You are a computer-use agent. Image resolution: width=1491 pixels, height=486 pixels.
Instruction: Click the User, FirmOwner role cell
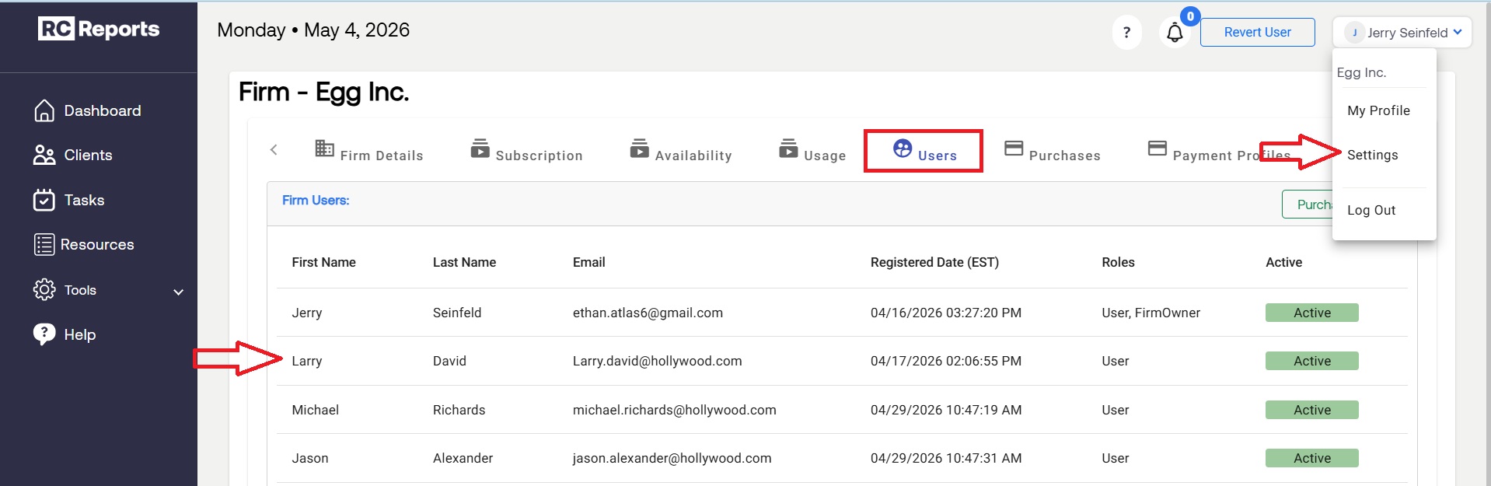click(1151, 313)
